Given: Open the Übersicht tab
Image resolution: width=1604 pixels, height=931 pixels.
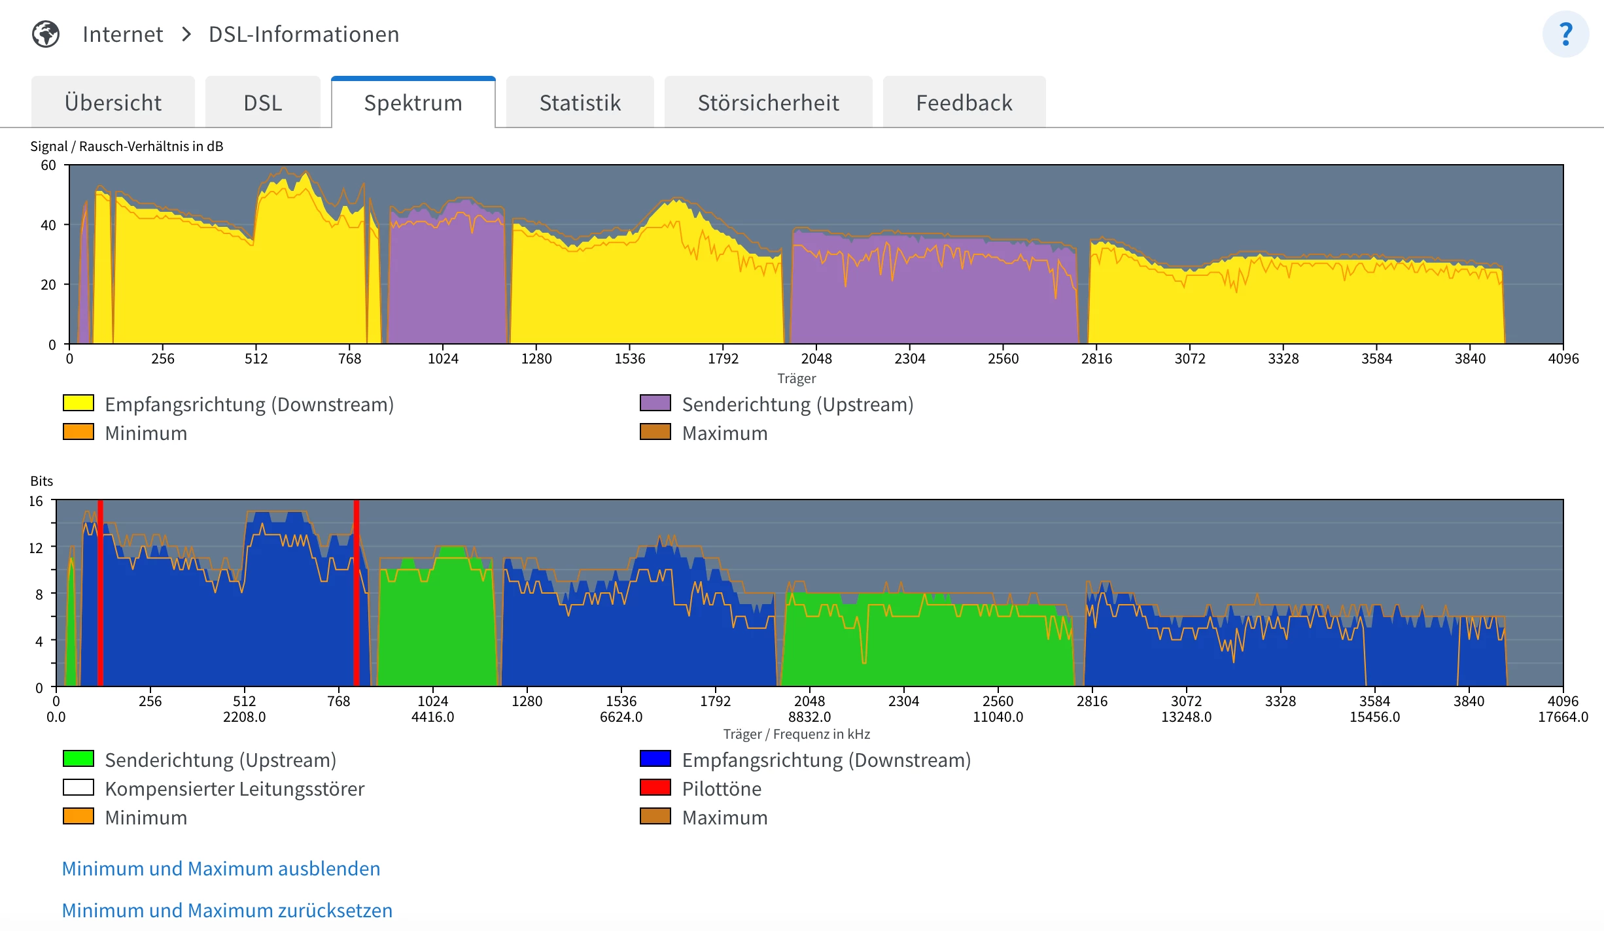Looking at the screenshot, I should 113,103.
